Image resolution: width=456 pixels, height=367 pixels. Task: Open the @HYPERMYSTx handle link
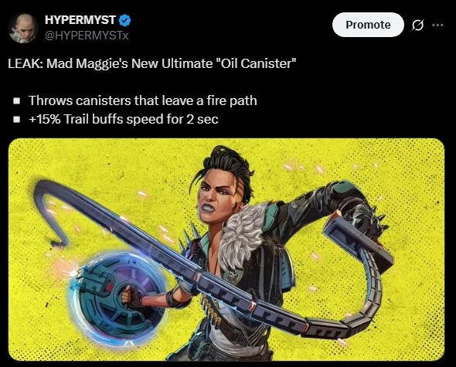(87, 36)
